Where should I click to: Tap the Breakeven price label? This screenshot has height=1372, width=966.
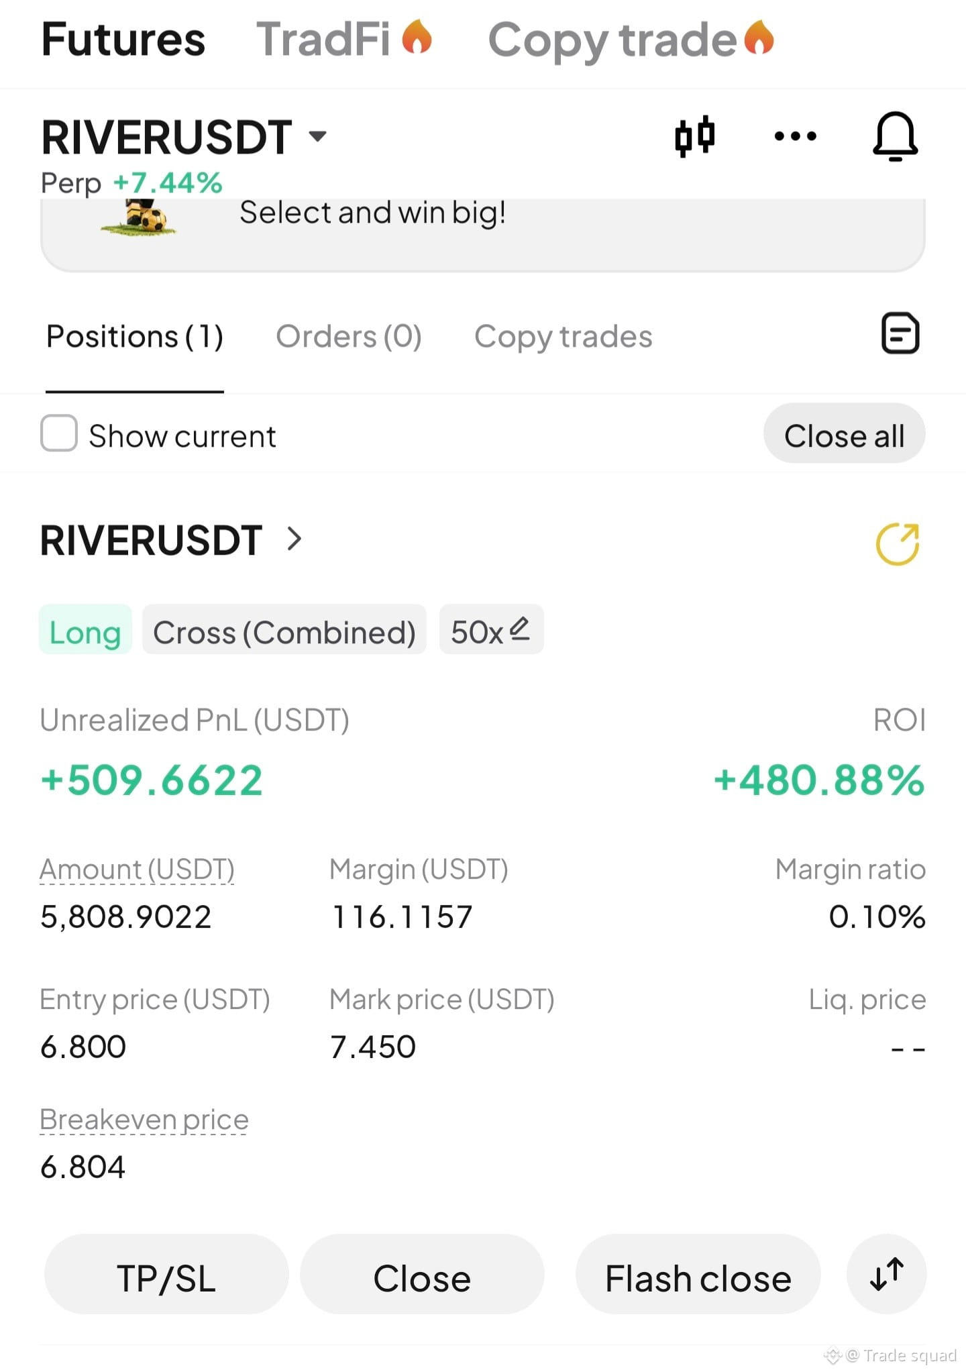point(144,1119)
